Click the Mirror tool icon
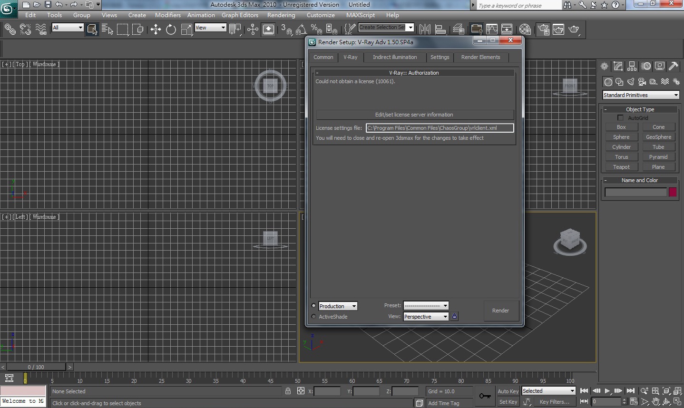684x408 pixels. pos(425,29)
